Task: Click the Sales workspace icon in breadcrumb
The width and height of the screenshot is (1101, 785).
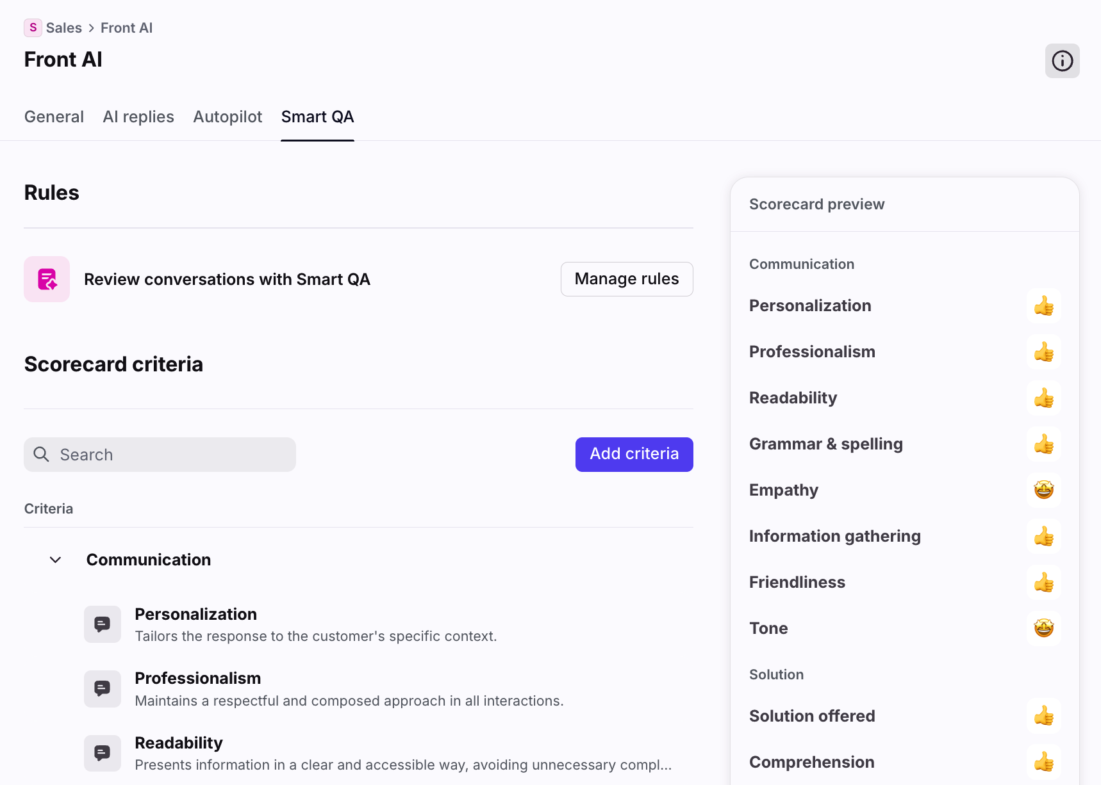Action: (x=33, y=28)
